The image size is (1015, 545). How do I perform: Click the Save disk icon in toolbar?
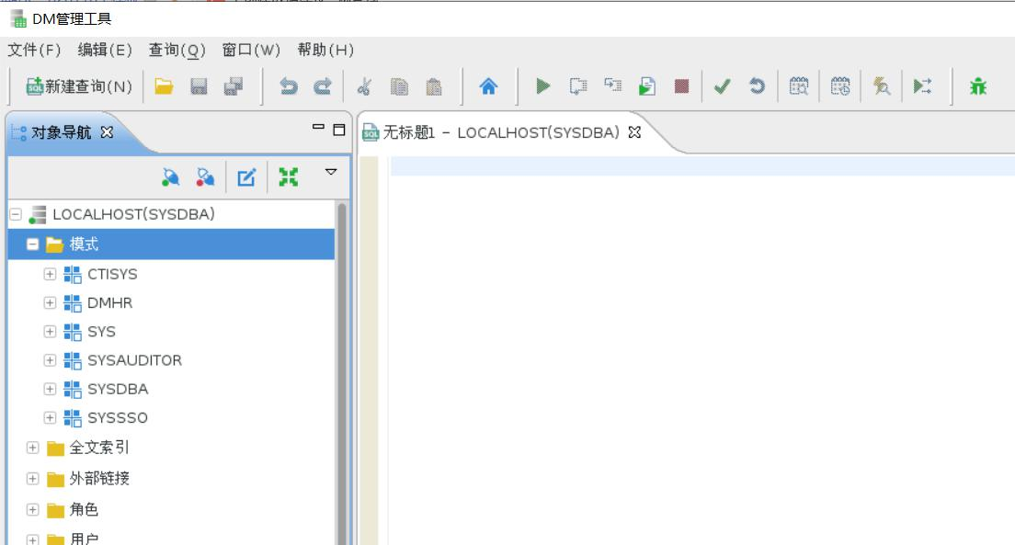[x=199, y=86]
